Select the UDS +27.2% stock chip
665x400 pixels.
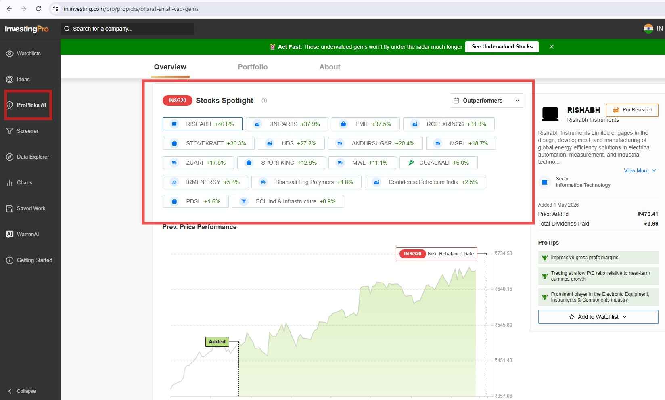click(291, 143)
